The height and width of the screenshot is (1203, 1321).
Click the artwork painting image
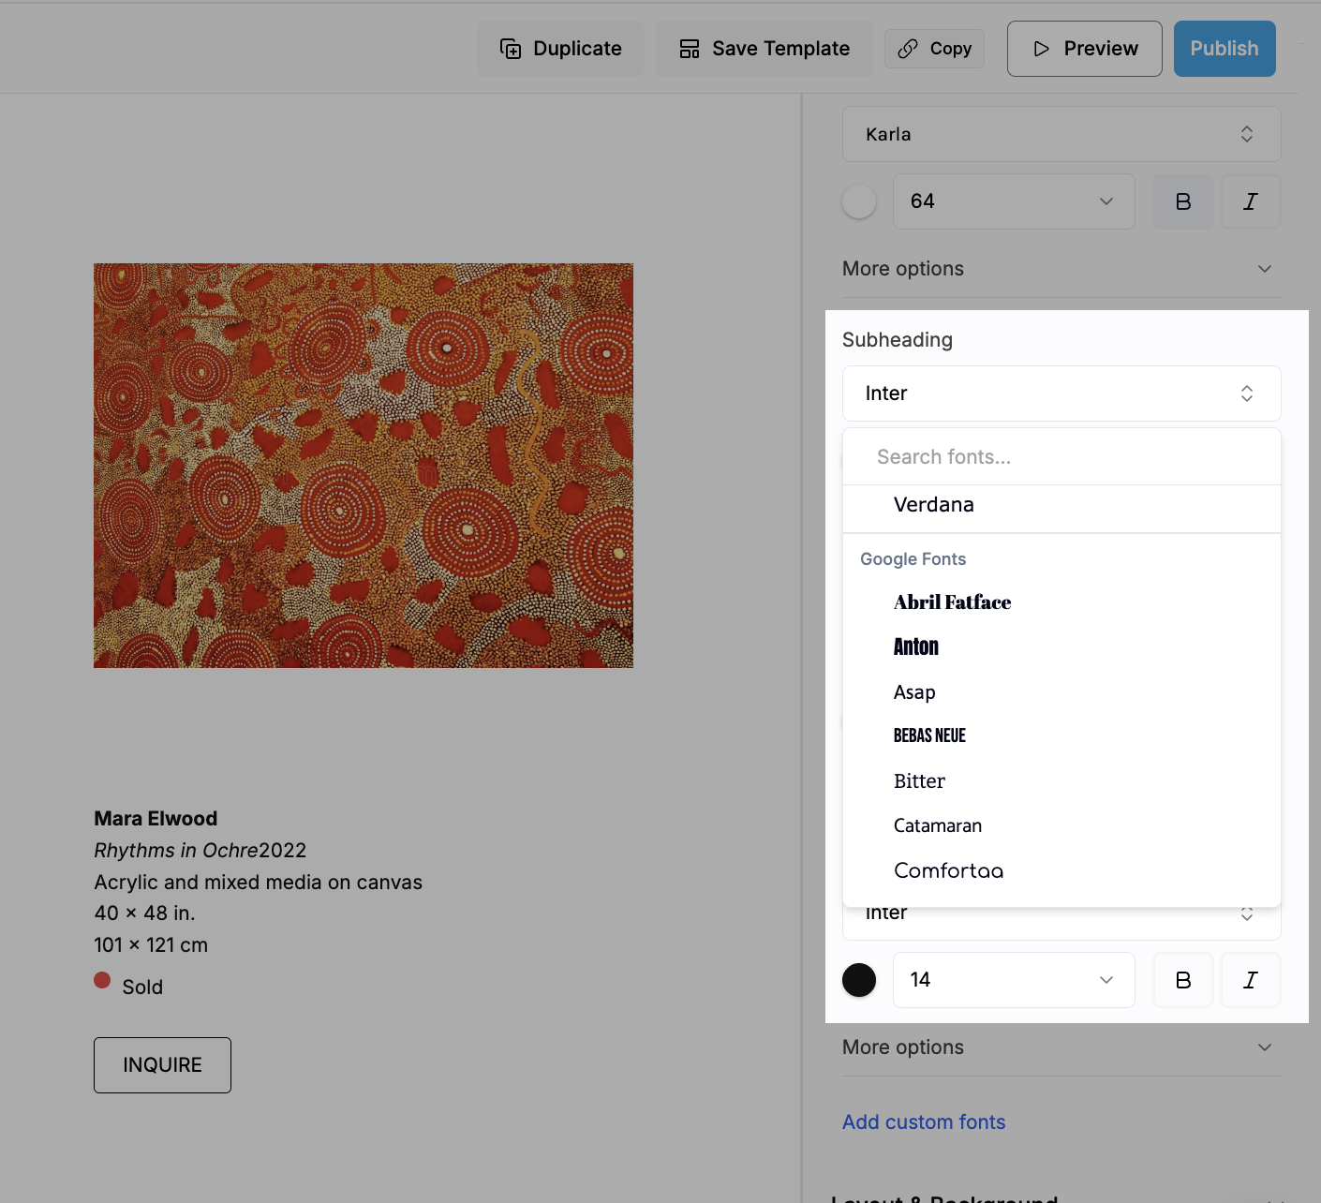tap(364, 466)
